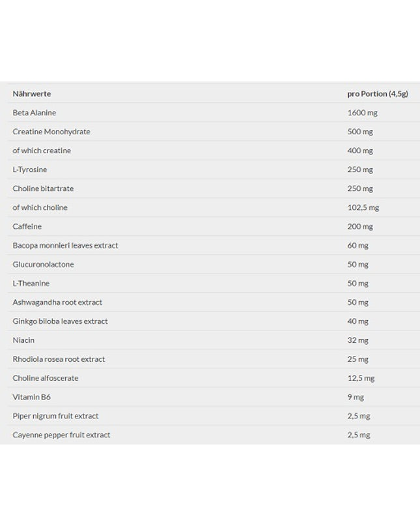Screen dimensions: 420x526
Task: Select Ginkgo biloba leaves extract
Action: (x=61, y=321)
